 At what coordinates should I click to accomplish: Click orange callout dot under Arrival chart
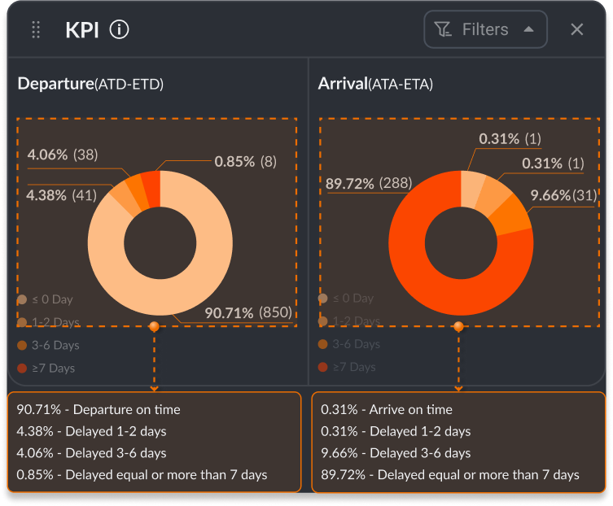(458, 326)
